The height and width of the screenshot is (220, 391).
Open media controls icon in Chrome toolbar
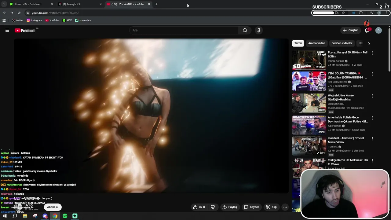pos(372,13)
